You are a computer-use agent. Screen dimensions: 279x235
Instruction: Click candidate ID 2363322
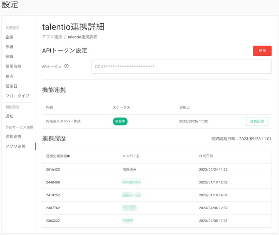(x=53, y=220)
